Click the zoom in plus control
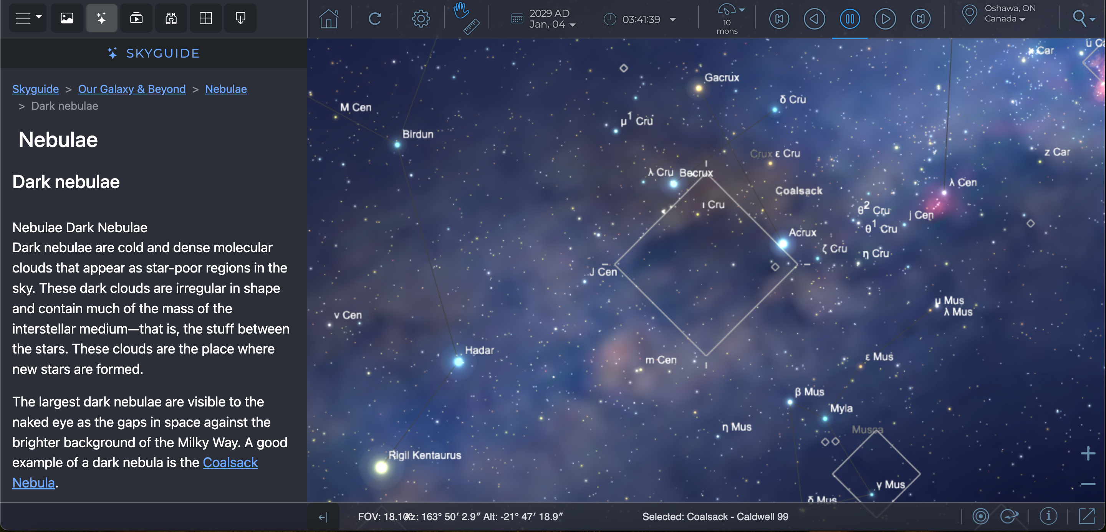Screen dimensions: 1106x532 click(x=1088, y=453)
